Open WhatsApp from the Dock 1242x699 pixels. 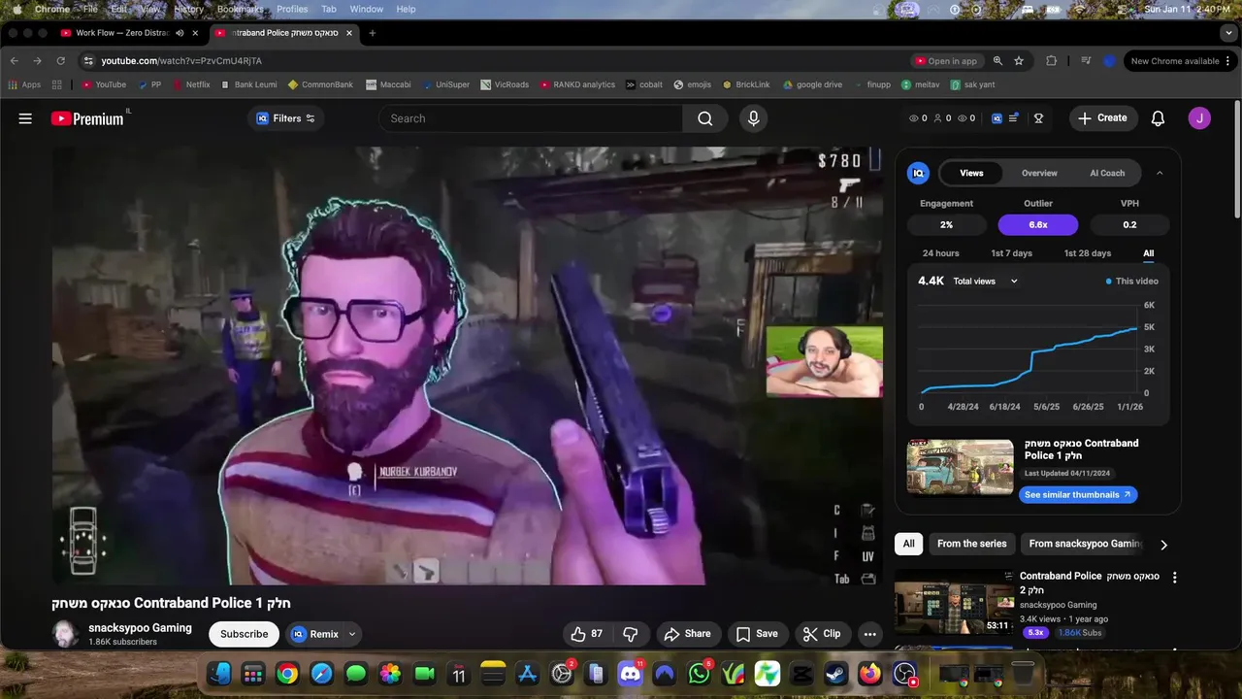[700, 673]
